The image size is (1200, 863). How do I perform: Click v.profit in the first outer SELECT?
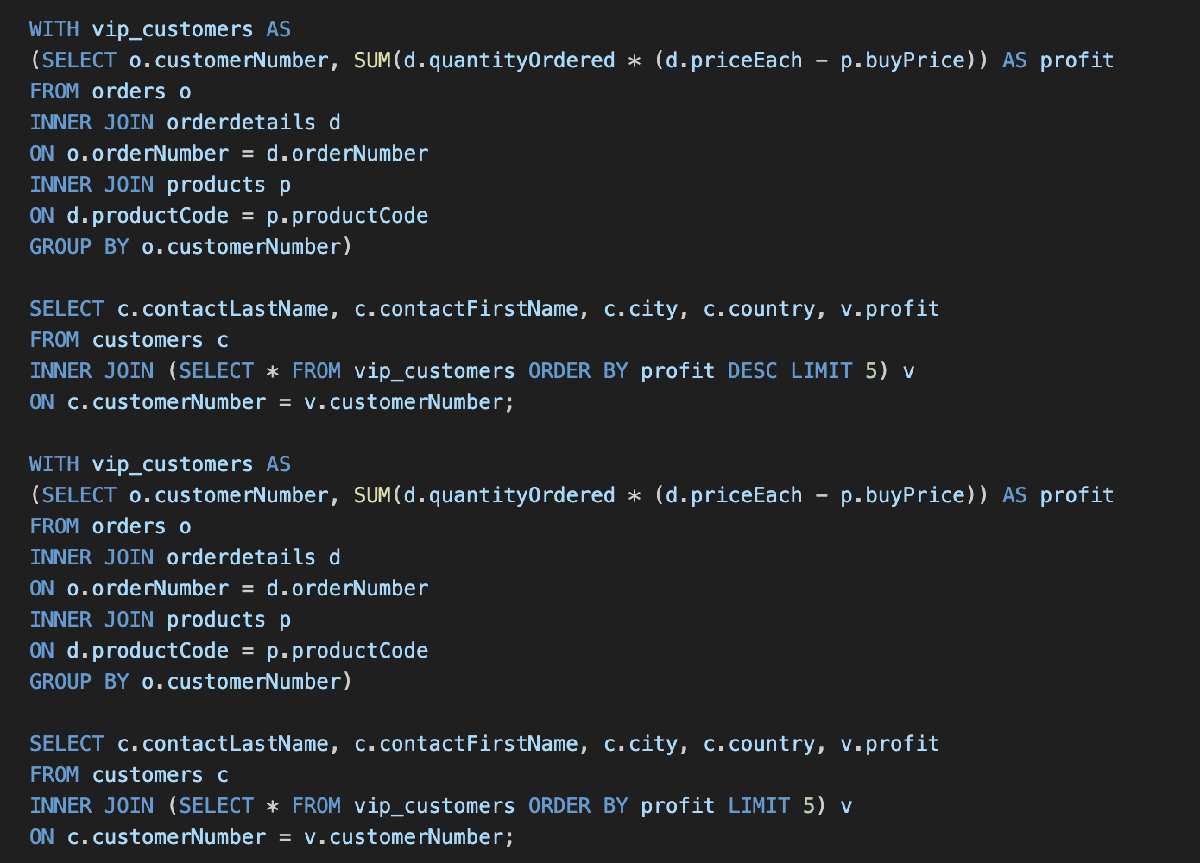(x=889, y=309)
